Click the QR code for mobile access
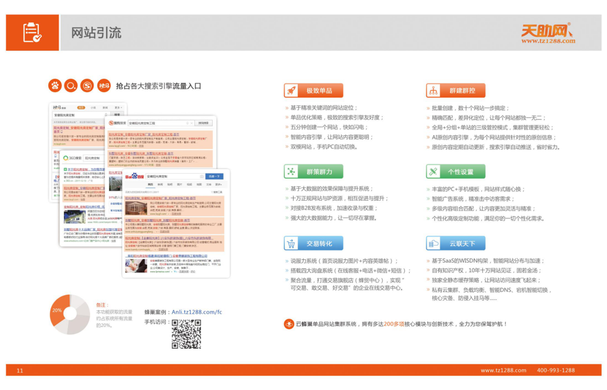607x390 pixels. pyautogui.click(x=186, y=334)
